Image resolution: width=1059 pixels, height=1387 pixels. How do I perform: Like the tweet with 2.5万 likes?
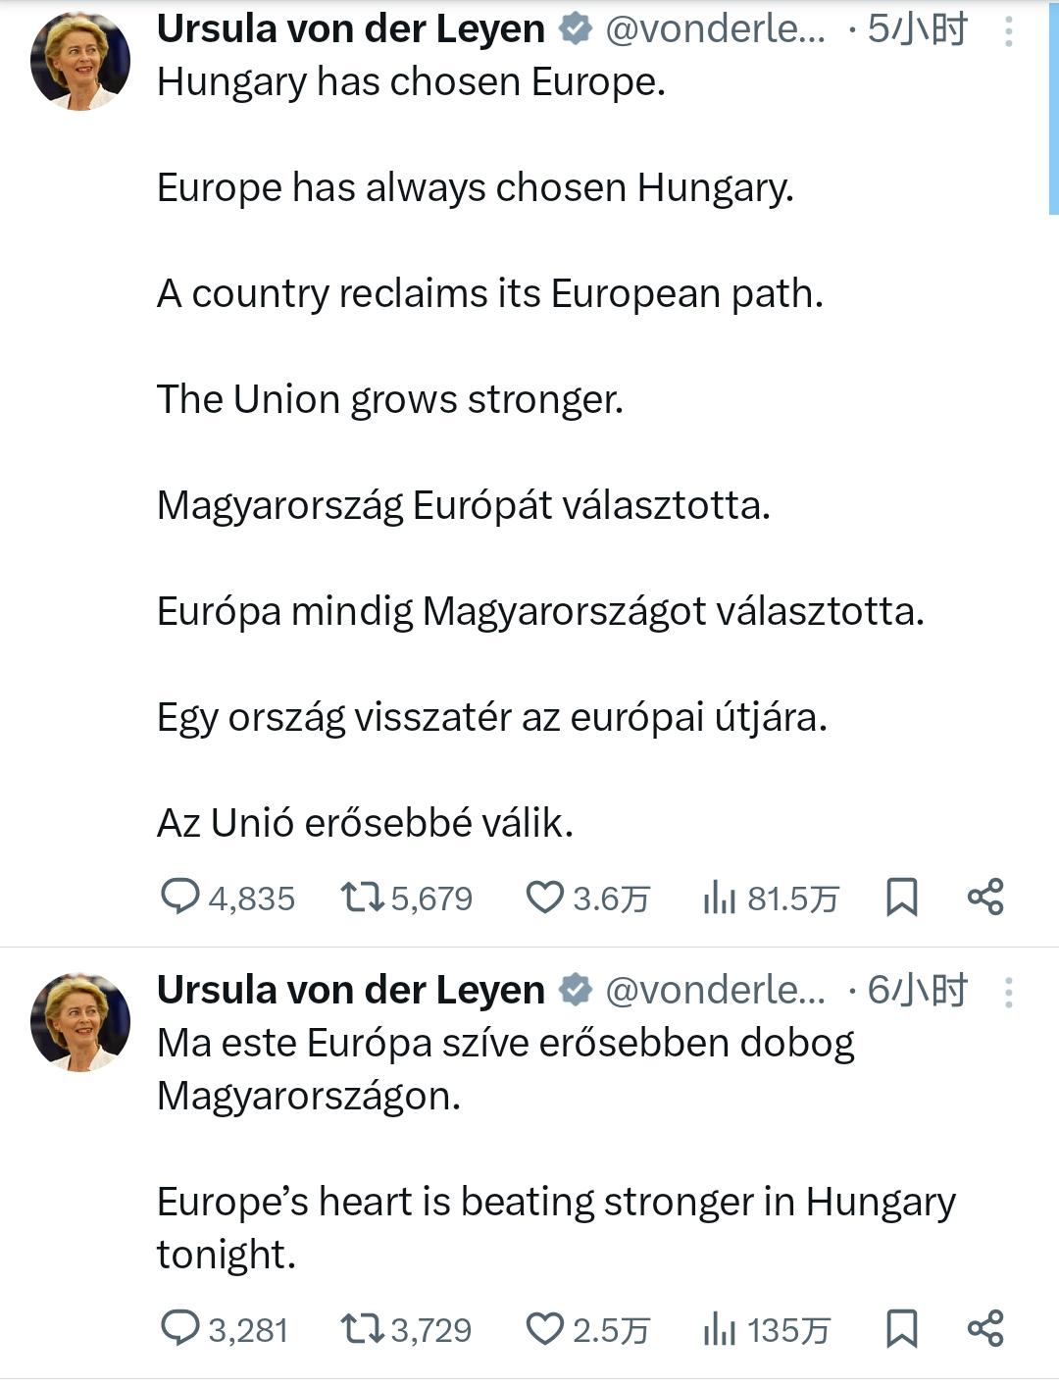pyautogui.click(x=544, y=1328)
